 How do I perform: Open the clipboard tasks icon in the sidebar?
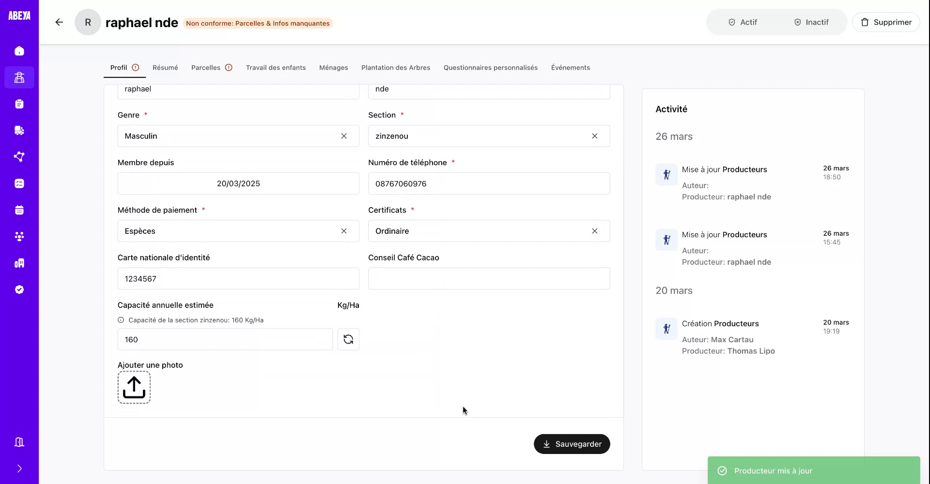(x=19, y=104)
